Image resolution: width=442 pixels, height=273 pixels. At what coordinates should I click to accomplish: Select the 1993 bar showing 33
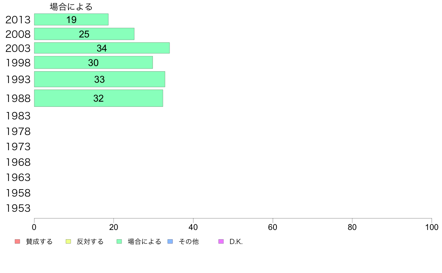tap(100, 79)
